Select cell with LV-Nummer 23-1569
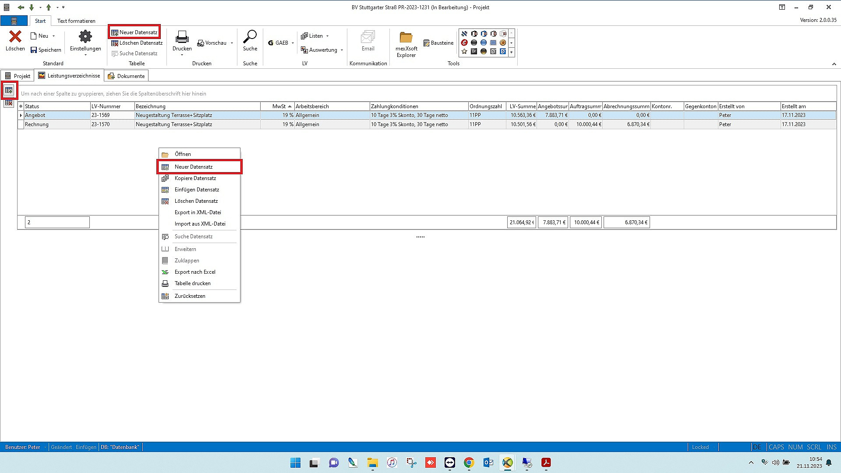Image resolution: width=841 pixels, height=473 pixels. point(112,115)
